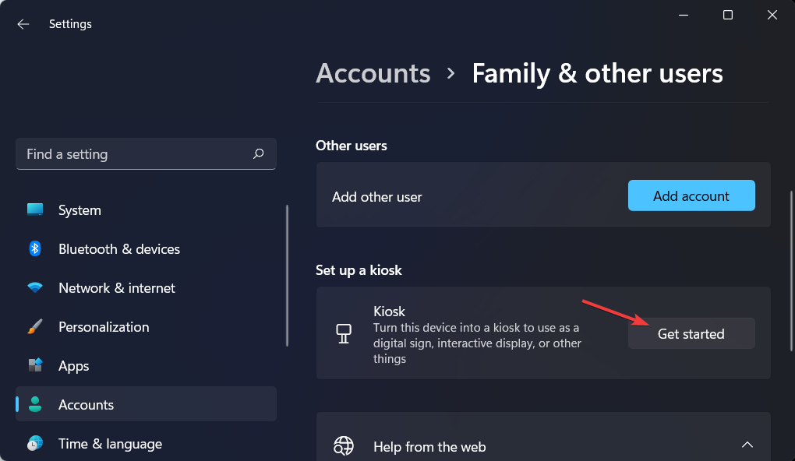Click the Help from the web globe icon
The width and height of the screenshot is (795, 461).
pos(344,446)
